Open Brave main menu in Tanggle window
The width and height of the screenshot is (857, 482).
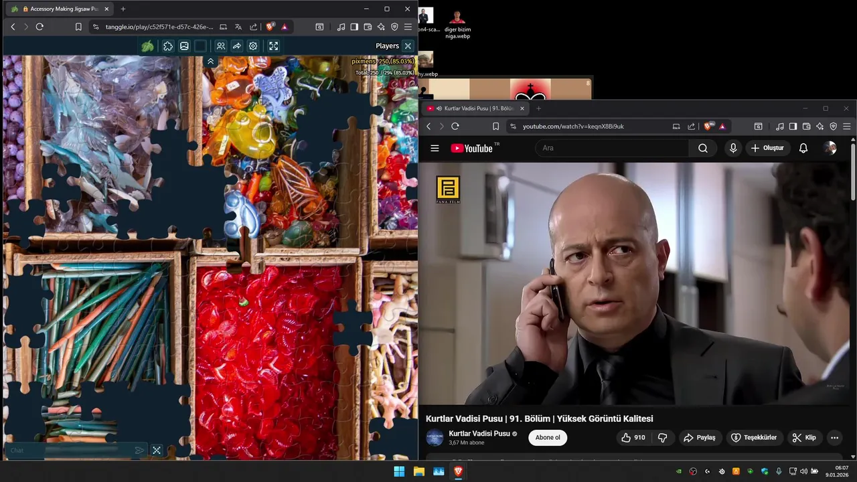point(408,27)
